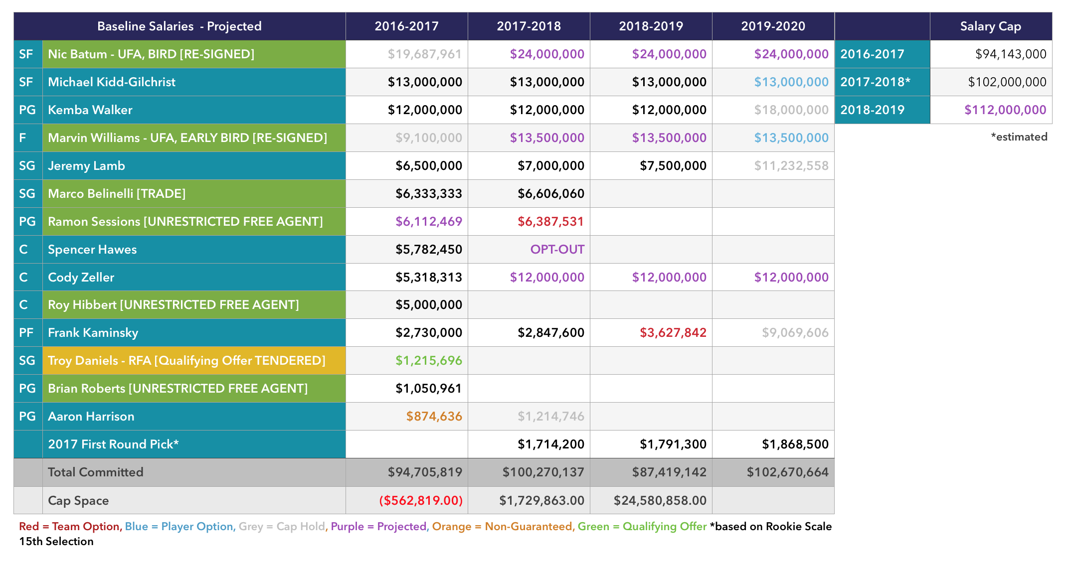Click Total Committed row label
This screenshot has width=1068, height=575.
(95, 472)
